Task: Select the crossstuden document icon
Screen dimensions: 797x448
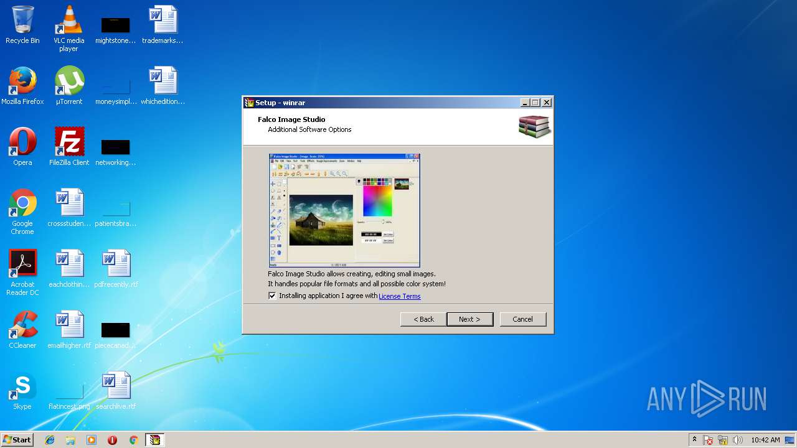Action: [69, 208]
